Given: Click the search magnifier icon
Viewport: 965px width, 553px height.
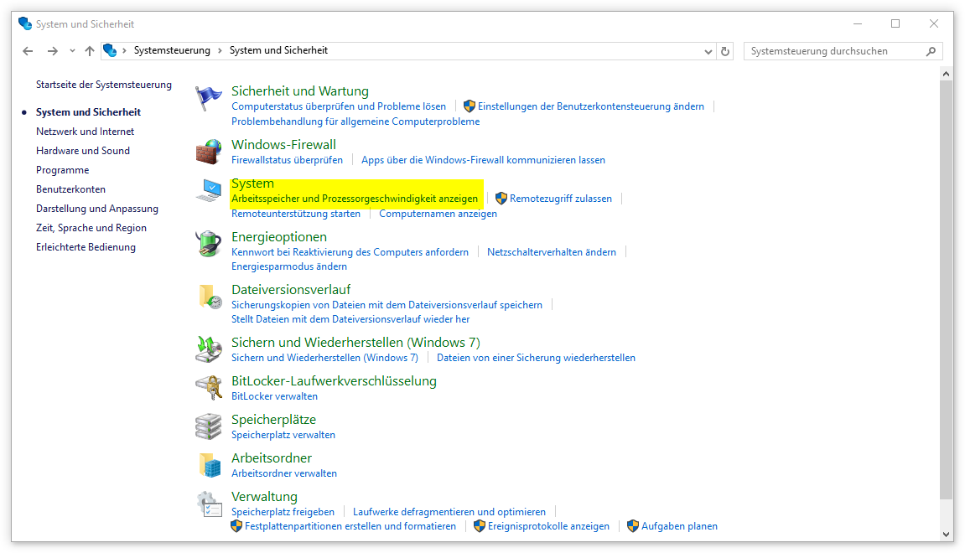Looking at the screenshot, I should 931,51.
